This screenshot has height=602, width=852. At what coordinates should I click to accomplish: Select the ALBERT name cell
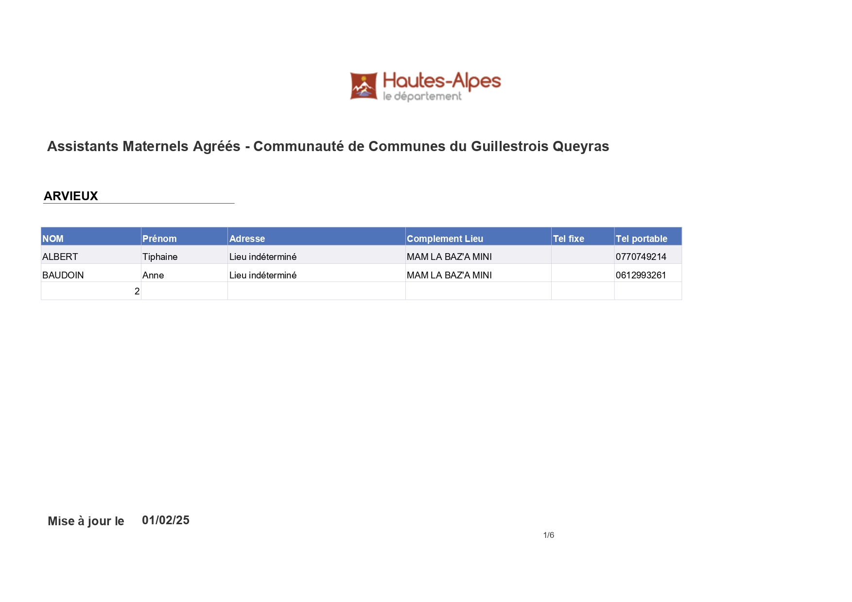(91, 255)
